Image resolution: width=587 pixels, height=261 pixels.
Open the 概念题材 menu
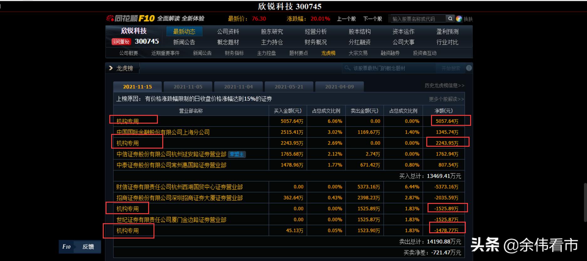coord(228,42)
